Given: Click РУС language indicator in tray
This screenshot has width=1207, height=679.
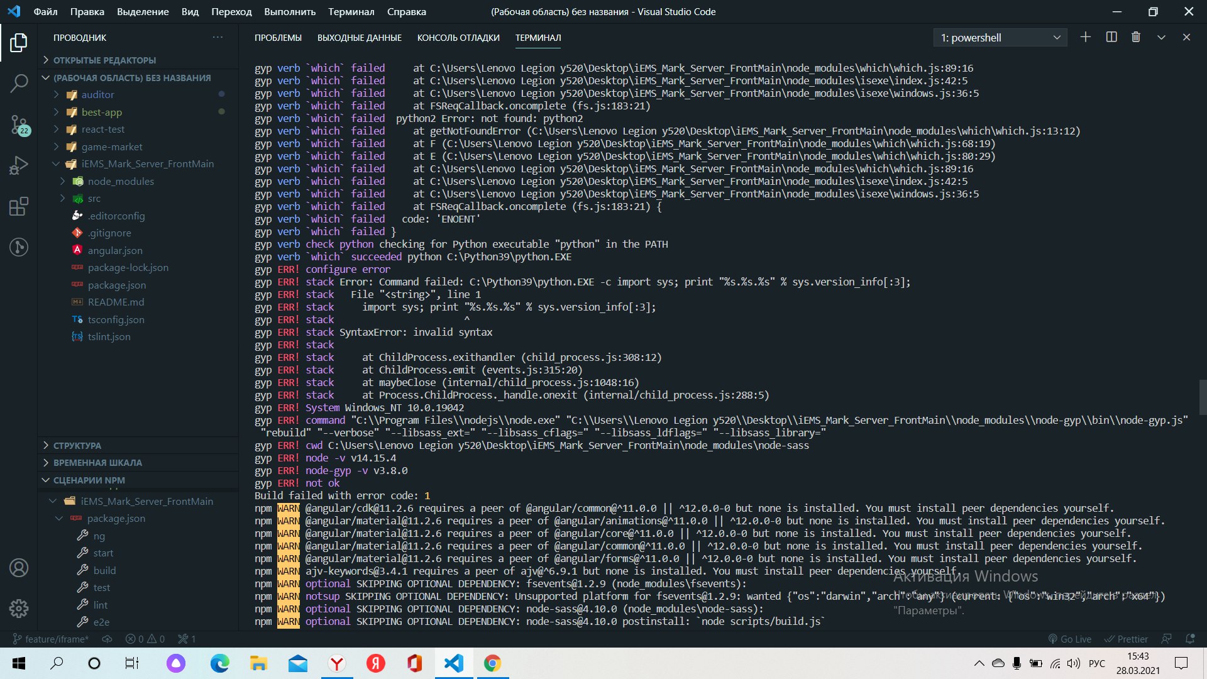Looking at the screenshot, I should click(1096, 663).
